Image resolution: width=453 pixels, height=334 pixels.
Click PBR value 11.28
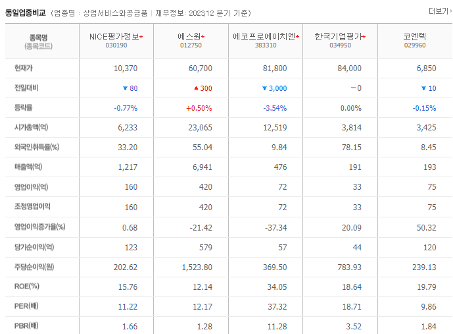(x=277, y=327)
